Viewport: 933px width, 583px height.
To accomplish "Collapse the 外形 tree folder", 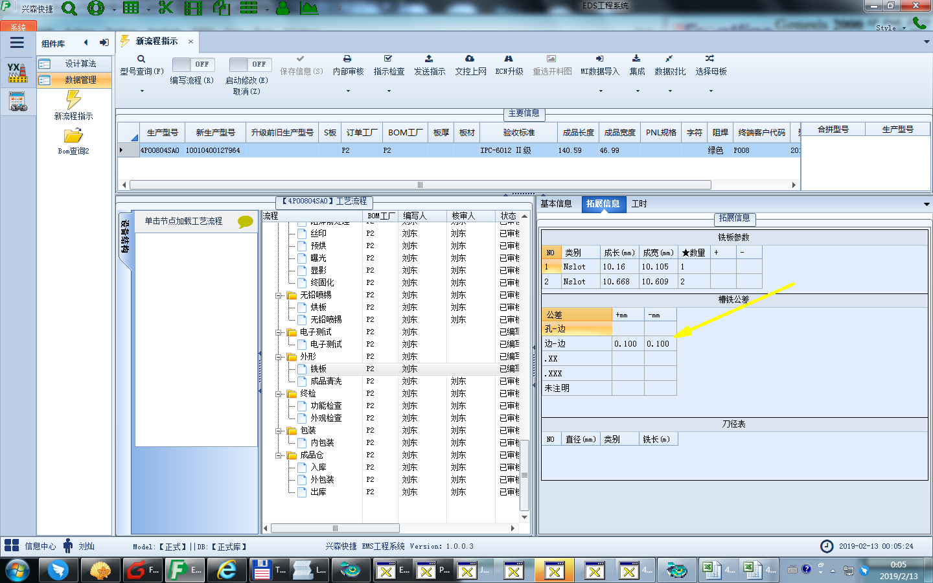I will coord(279,357).
